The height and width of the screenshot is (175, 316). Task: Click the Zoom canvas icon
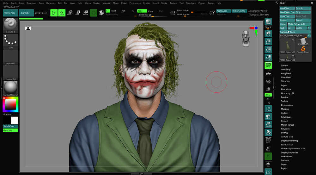click(268, 41)
